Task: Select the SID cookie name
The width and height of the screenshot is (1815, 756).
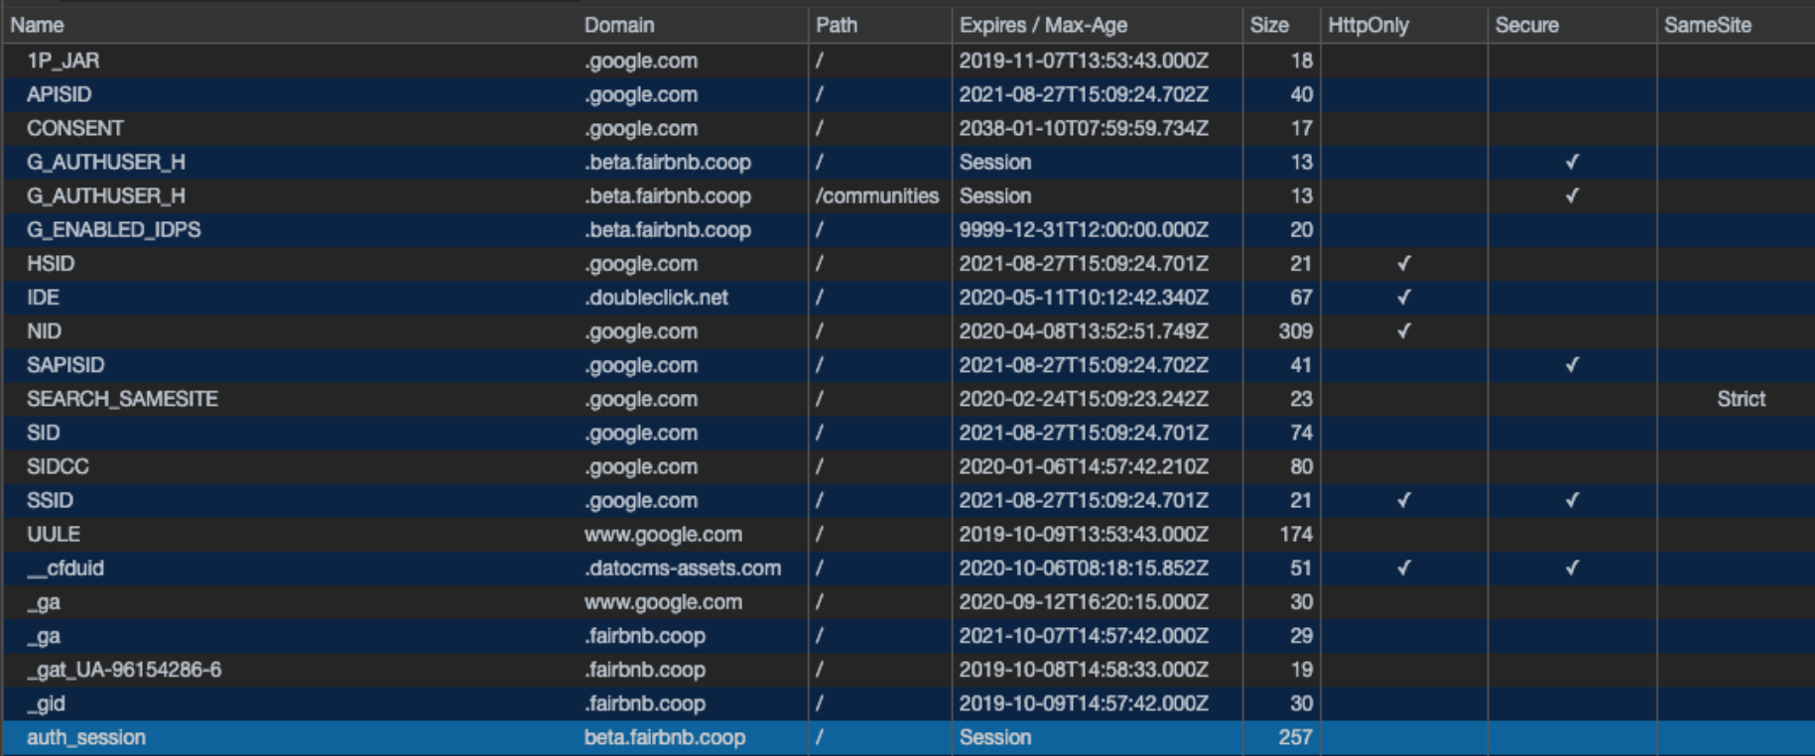Action: 43,433
